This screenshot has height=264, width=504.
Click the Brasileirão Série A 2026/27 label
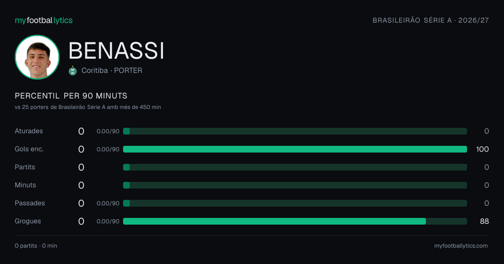[431, 21]
